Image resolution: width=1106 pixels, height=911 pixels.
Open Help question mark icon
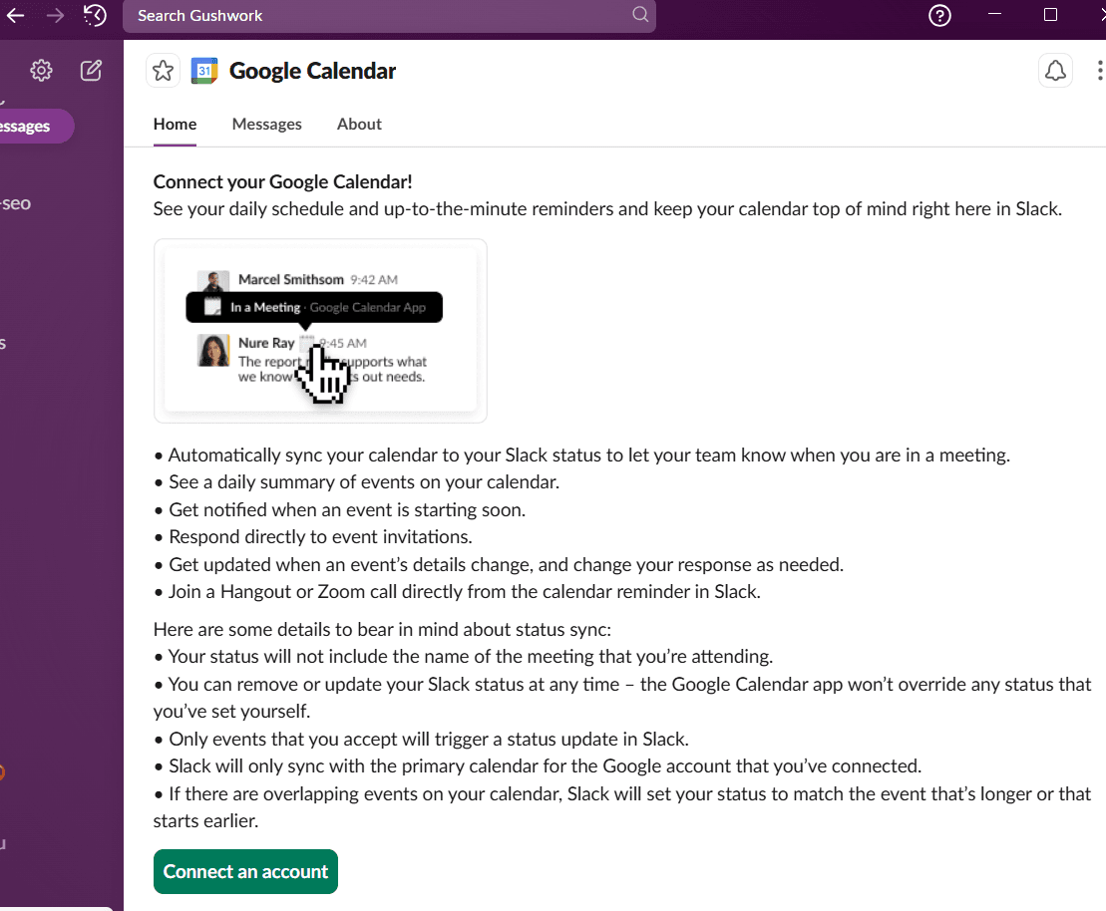point(939,15)
